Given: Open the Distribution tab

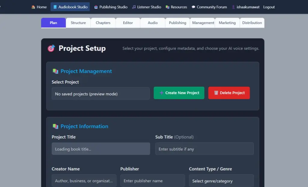Looking at the screenshot, I should pyautogui.click(x=252, y=23).
